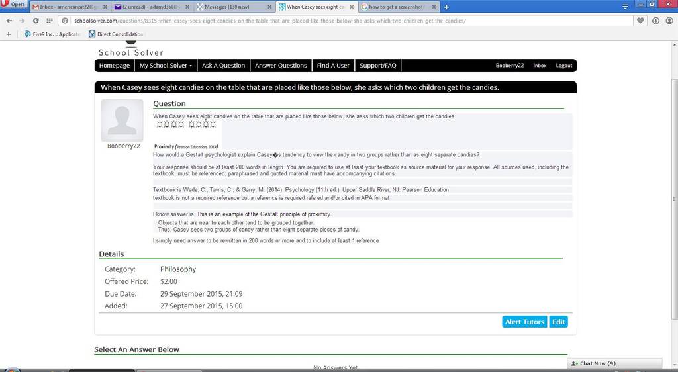The image size is (678, 372).
Task: Open the Booberry22 profile link in nav bar
Action: (x=509, y=66)
